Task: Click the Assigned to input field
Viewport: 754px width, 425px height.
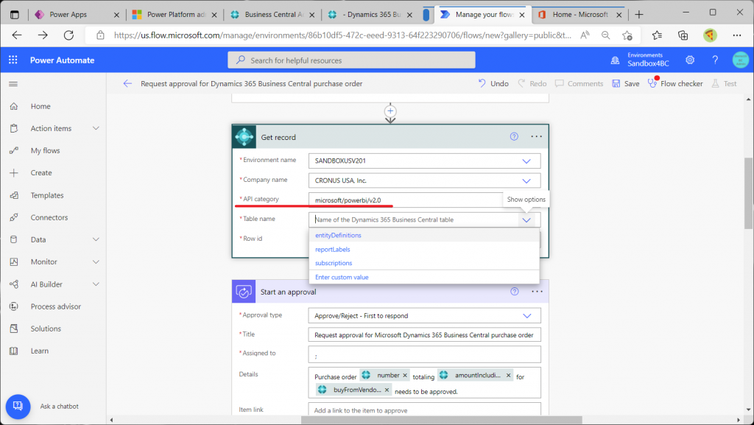Action: point(425,354)
